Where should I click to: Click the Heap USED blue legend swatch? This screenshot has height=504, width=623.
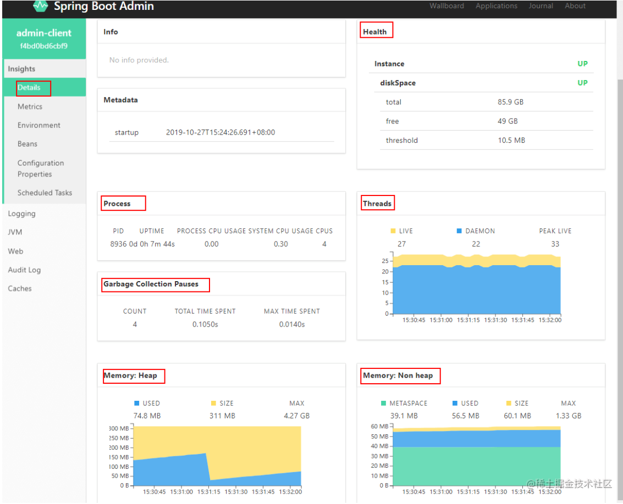click(x=137, y=403)
